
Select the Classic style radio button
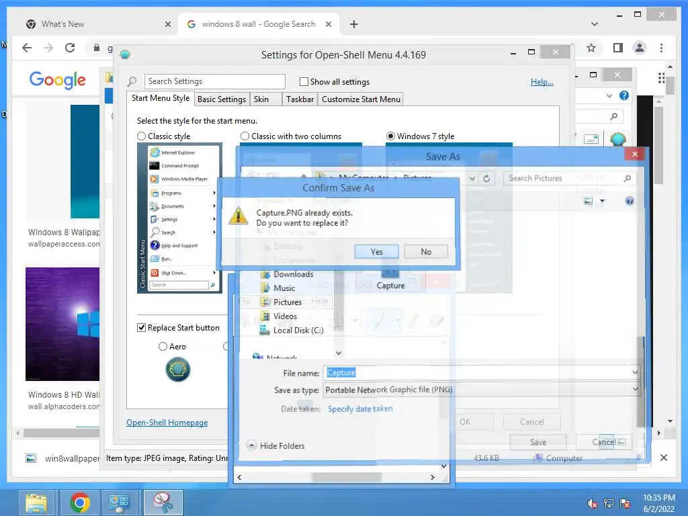coord(141,136)
